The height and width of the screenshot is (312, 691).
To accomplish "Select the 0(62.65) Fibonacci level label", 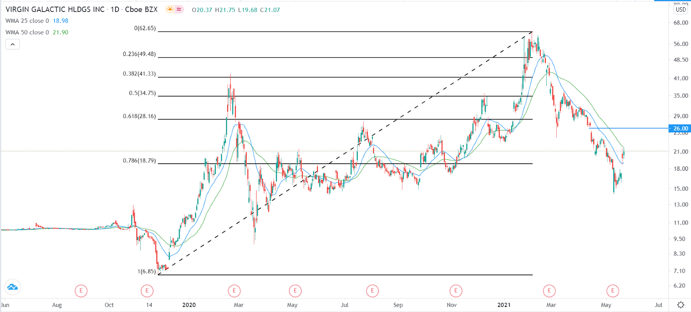I will click(x=145, y=28).
